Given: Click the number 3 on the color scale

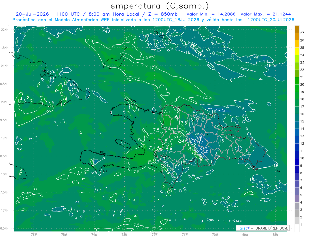Looking at the screenshot, I should coord(302,210).
